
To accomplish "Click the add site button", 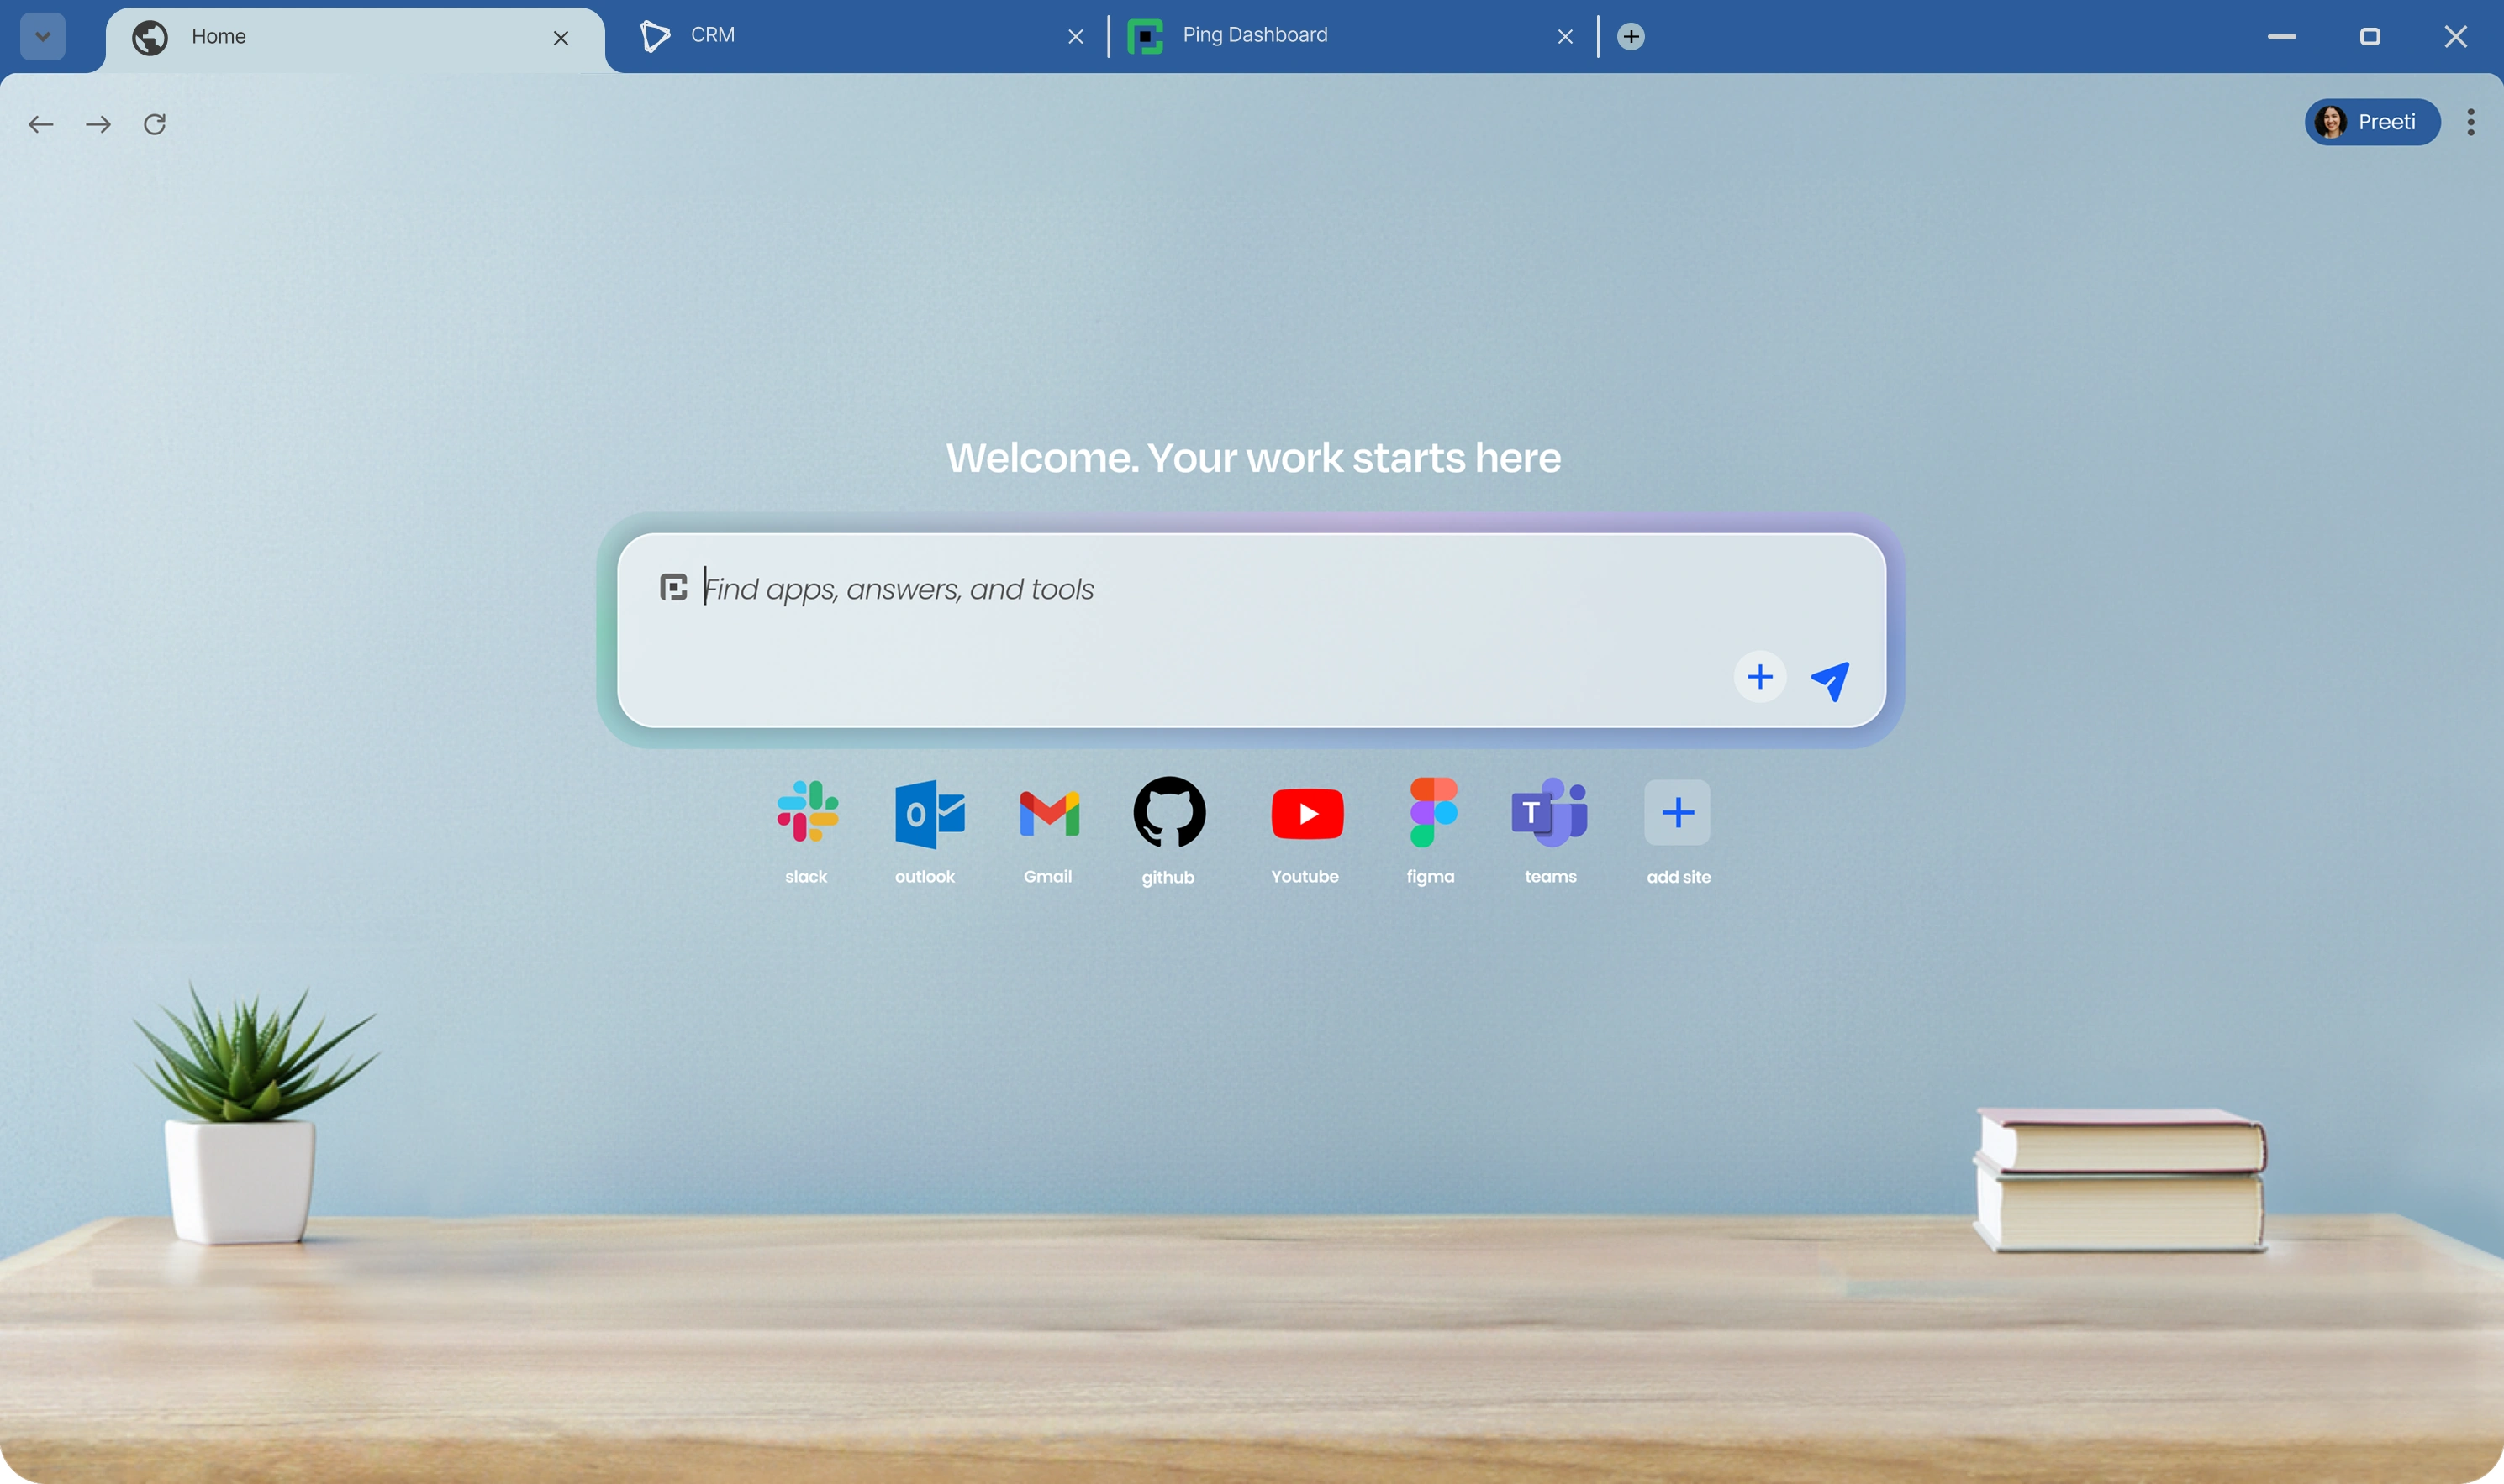I will (1678, 813).
